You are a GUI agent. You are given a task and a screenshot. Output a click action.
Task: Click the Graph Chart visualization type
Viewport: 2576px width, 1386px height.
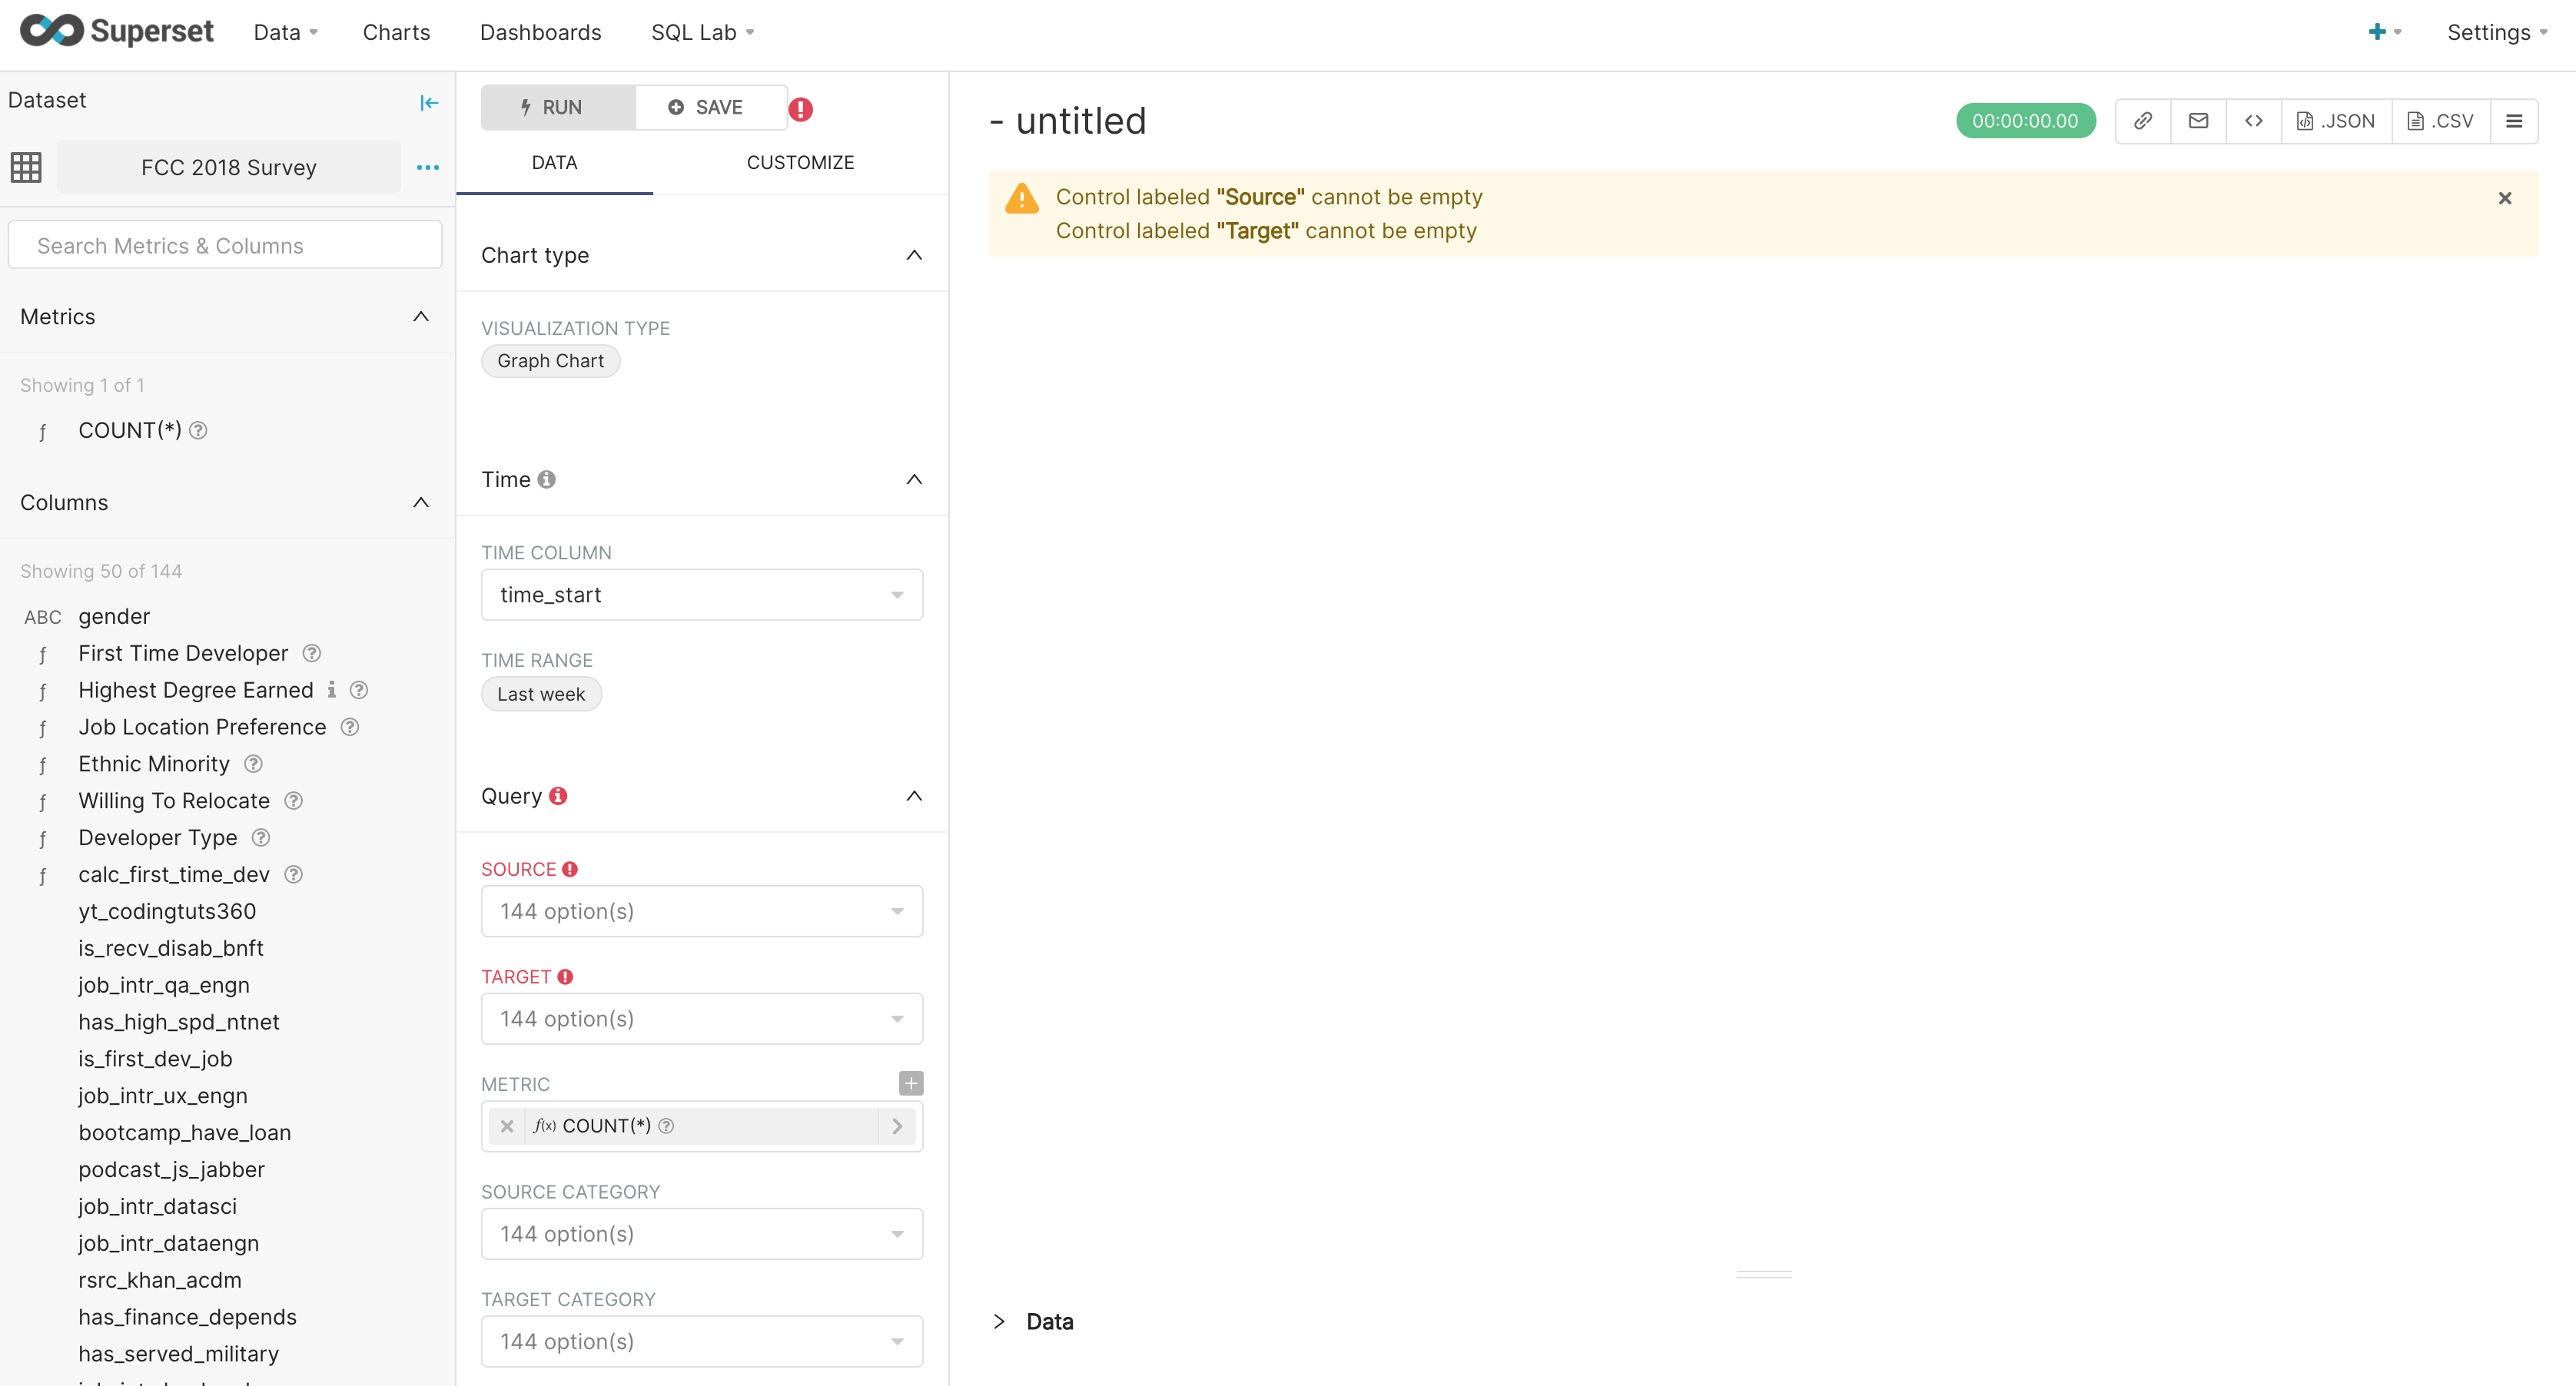click(x=550, y=361)
